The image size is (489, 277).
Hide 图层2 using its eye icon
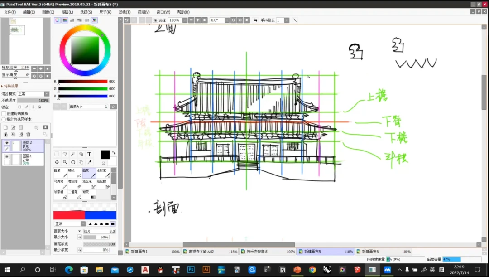pyautogui.click(x=6, y=143)
